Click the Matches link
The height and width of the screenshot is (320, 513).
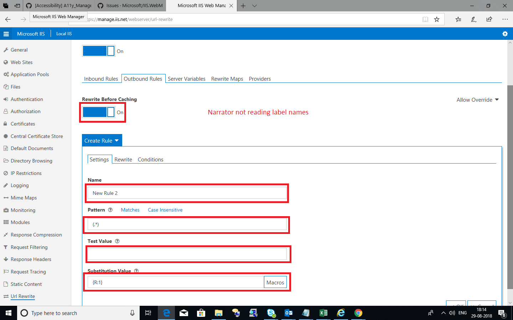tap(130, 210)
